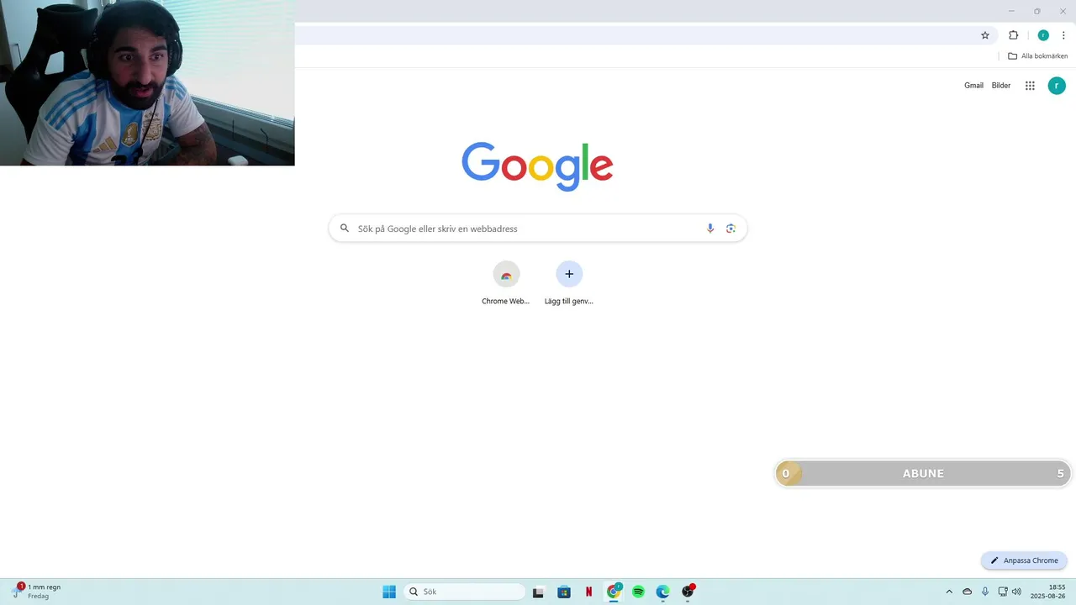1076x605 pixels.
Task: Click the magnifier icon in search box
Action: [345, 228]
